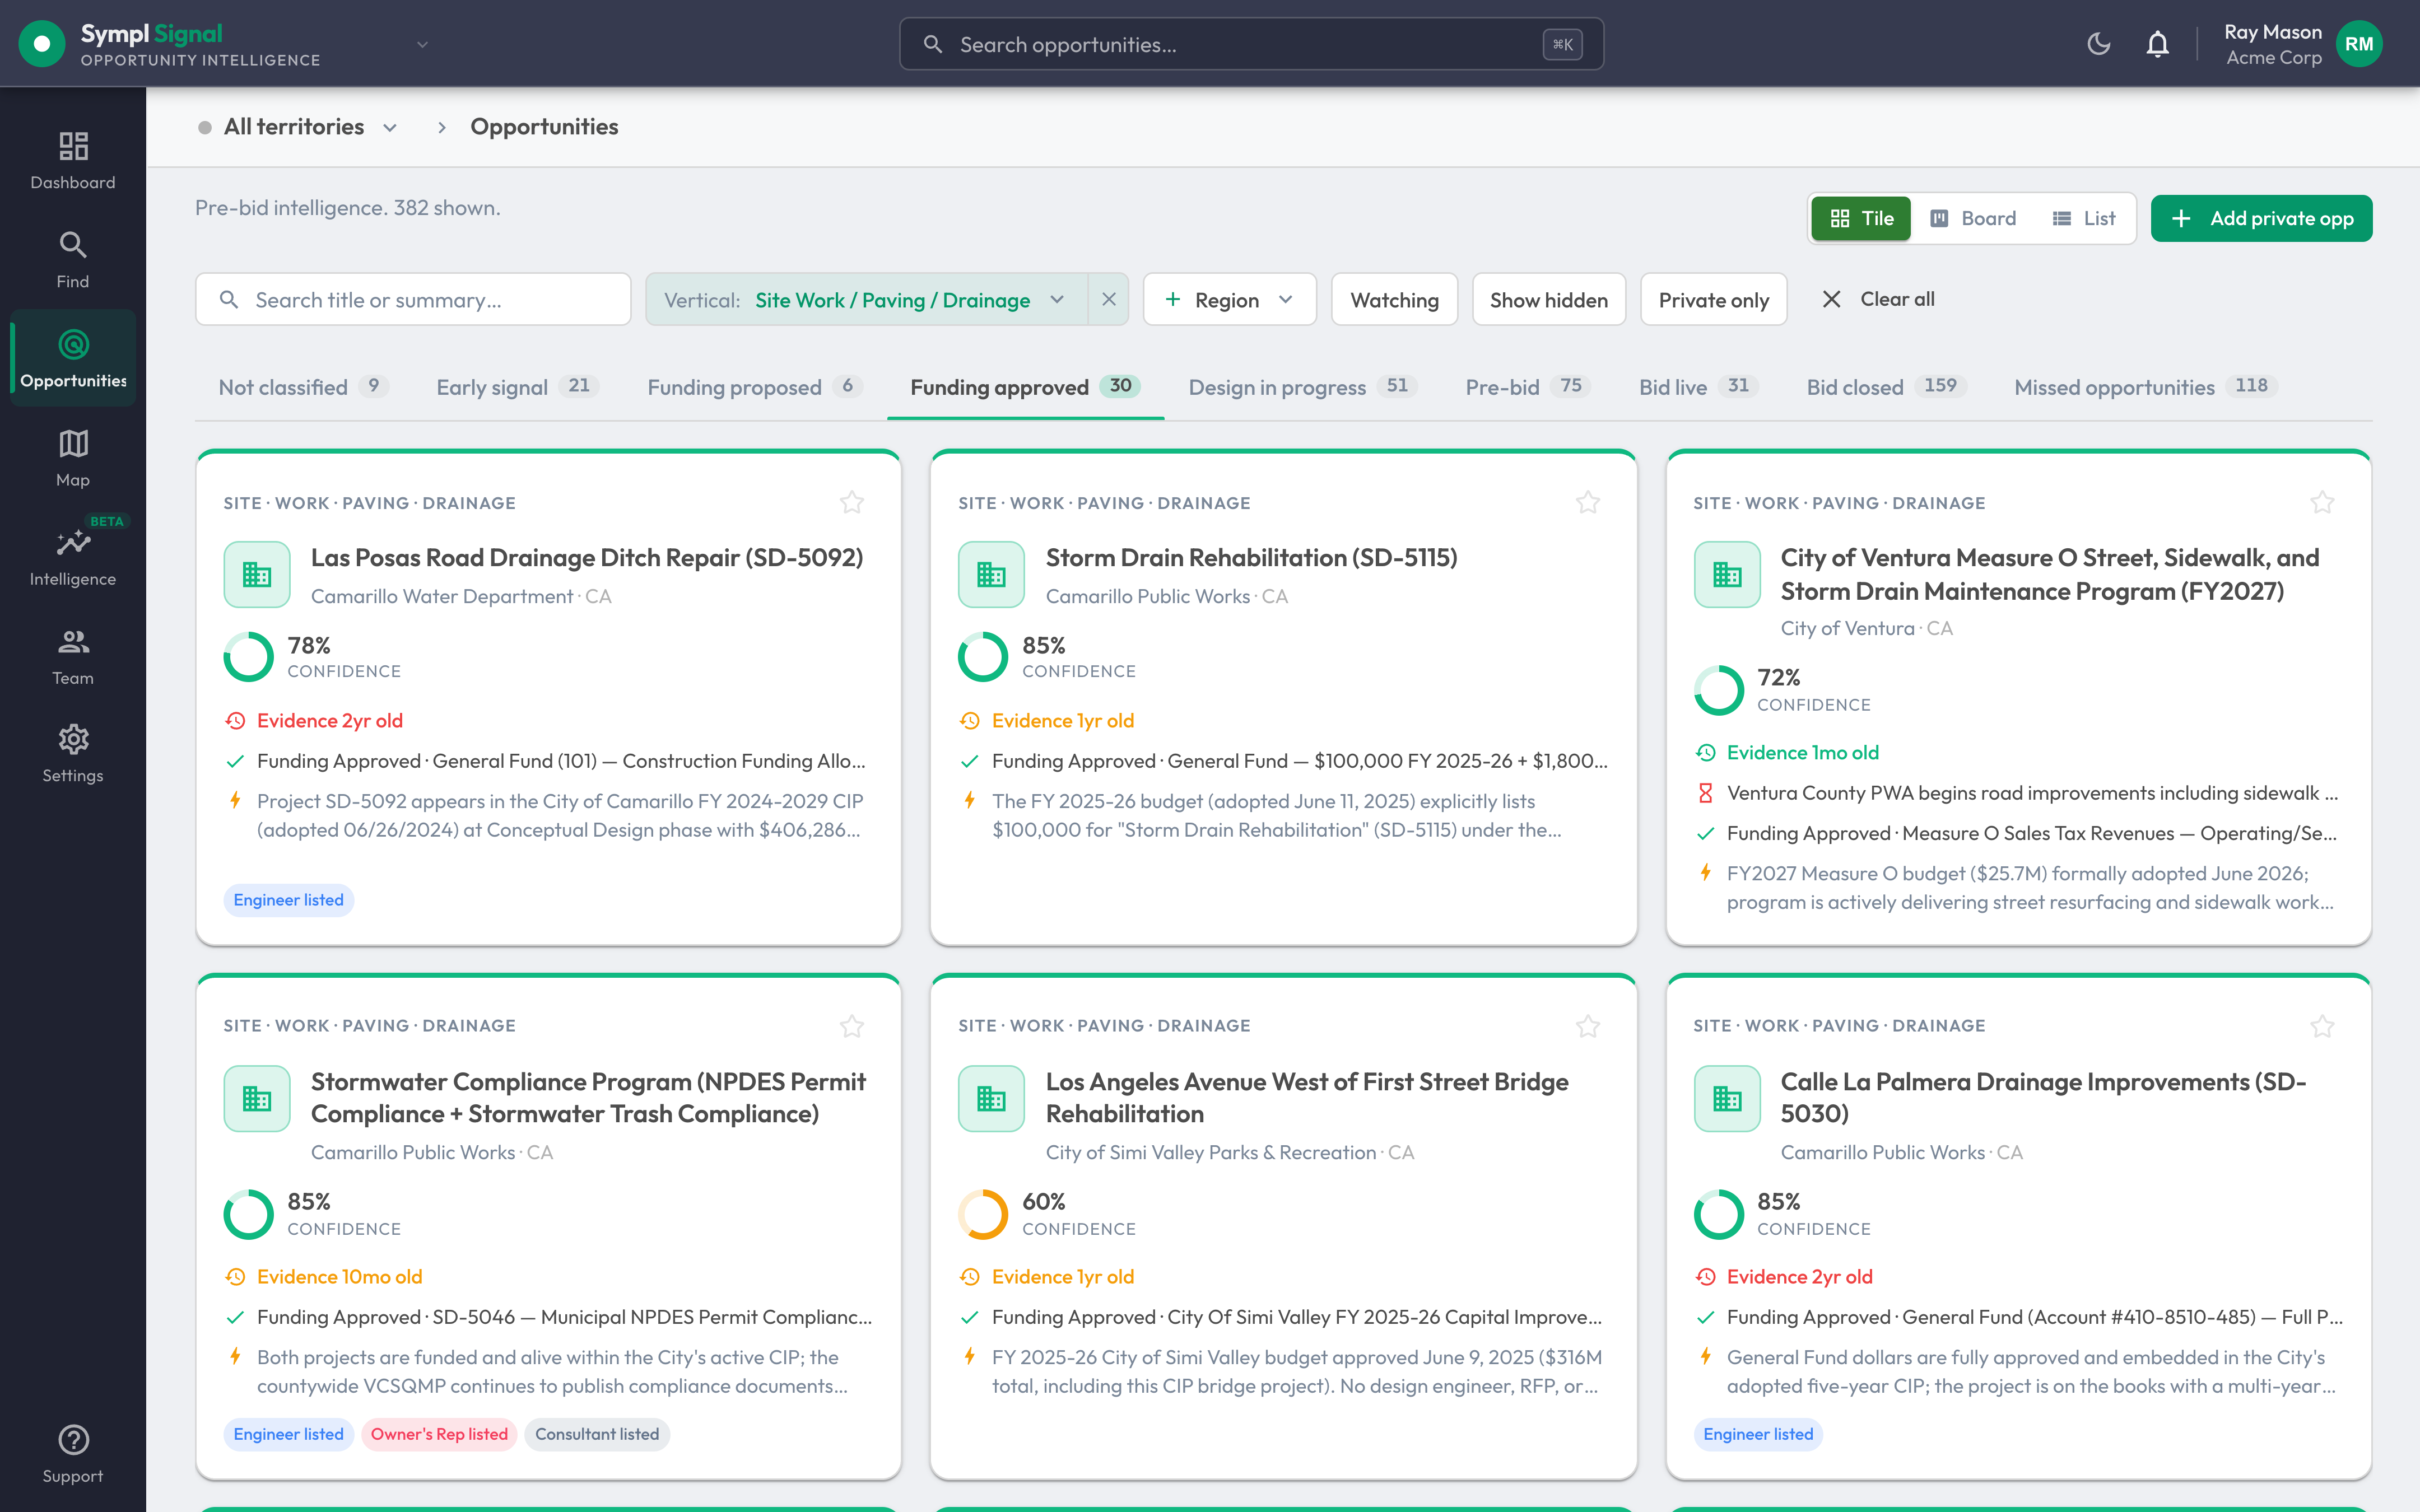Star the City of Ventura Measure O card

[x=2323, y=502]
